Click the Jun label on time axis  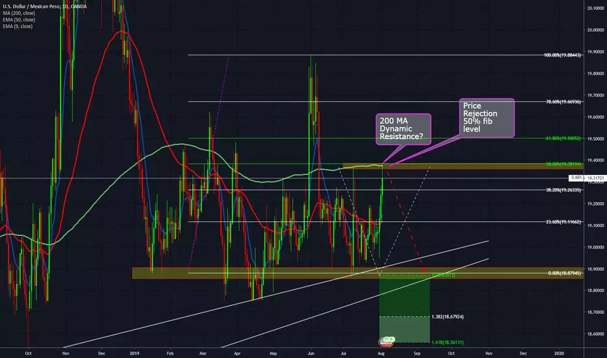(x=311, y=353)
